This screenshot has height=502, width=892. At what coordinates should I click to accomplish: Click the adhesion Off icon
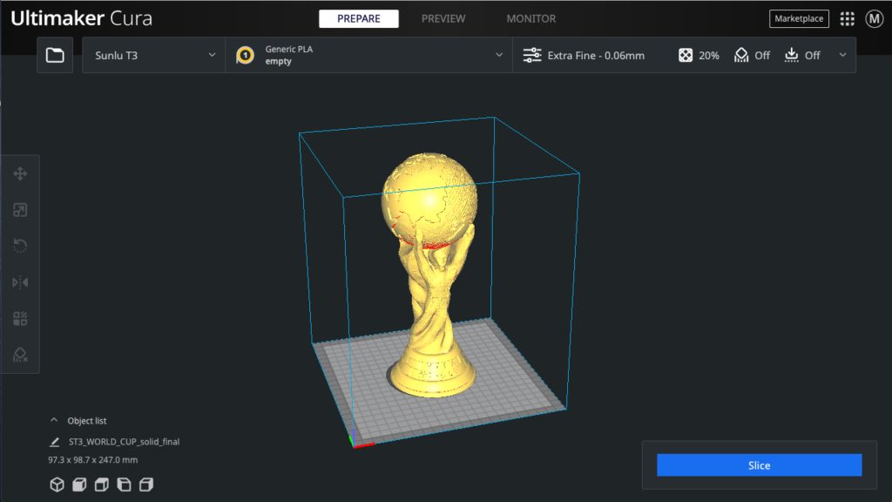click(x=791, y=55)
